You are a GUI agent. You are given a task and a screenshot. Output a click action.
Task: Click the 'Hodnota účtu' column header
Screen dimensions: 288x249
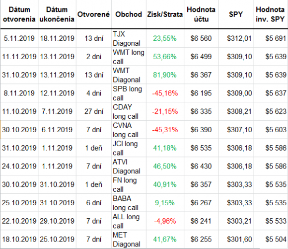201,14
